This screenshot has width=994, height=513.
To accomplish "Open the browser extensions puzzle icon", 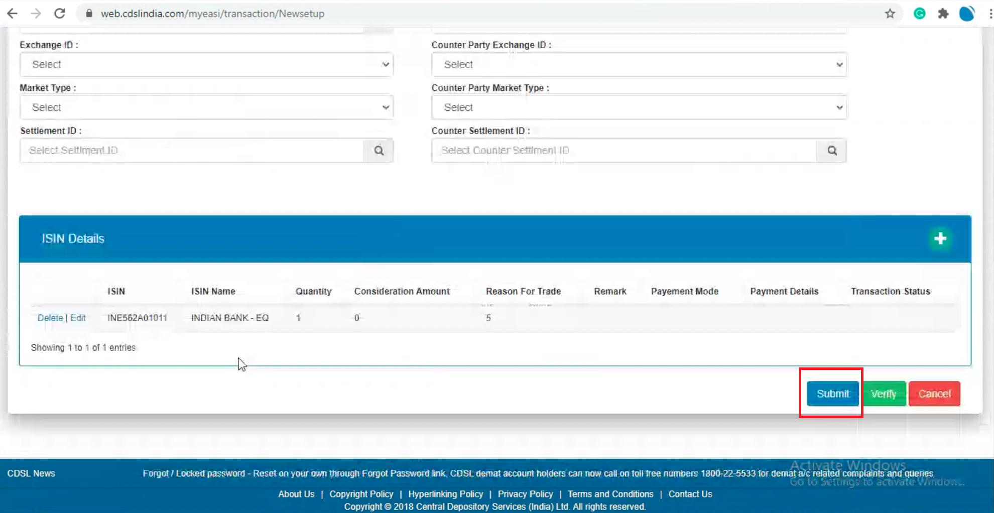I will click(943, 14).
